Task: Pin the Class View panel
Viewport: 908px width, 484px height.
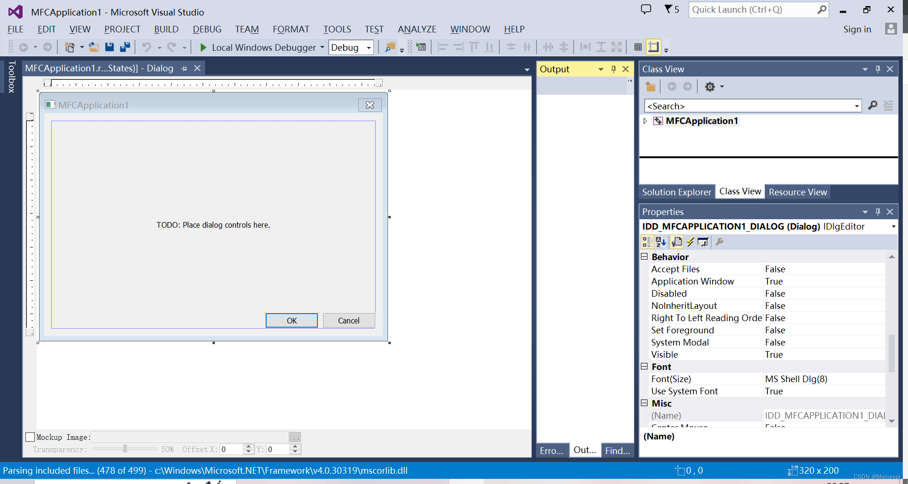Action: [x=878, y=69]
